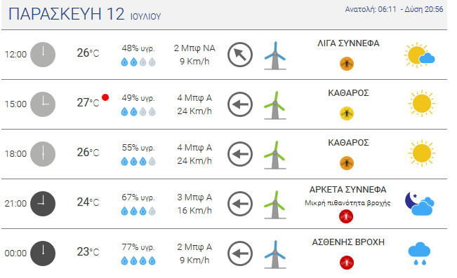
Task: Click the green wind turbine at 15:00
Action: 275,105
